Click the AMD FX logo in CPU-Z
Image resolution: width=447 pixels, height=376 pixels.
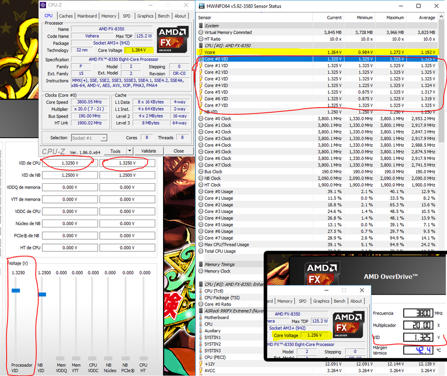tap(173, 39)
